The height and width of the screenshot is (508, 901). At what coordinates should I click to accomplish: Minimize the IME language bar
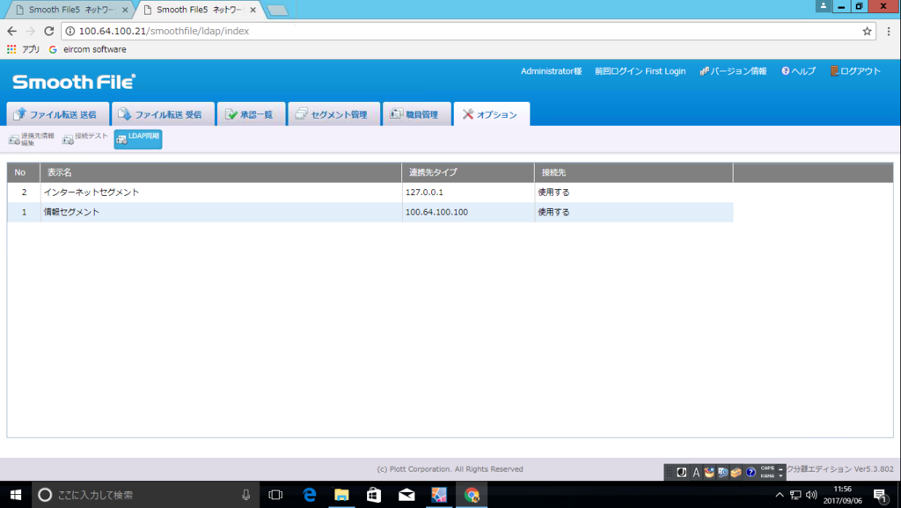tap(780, 469)
